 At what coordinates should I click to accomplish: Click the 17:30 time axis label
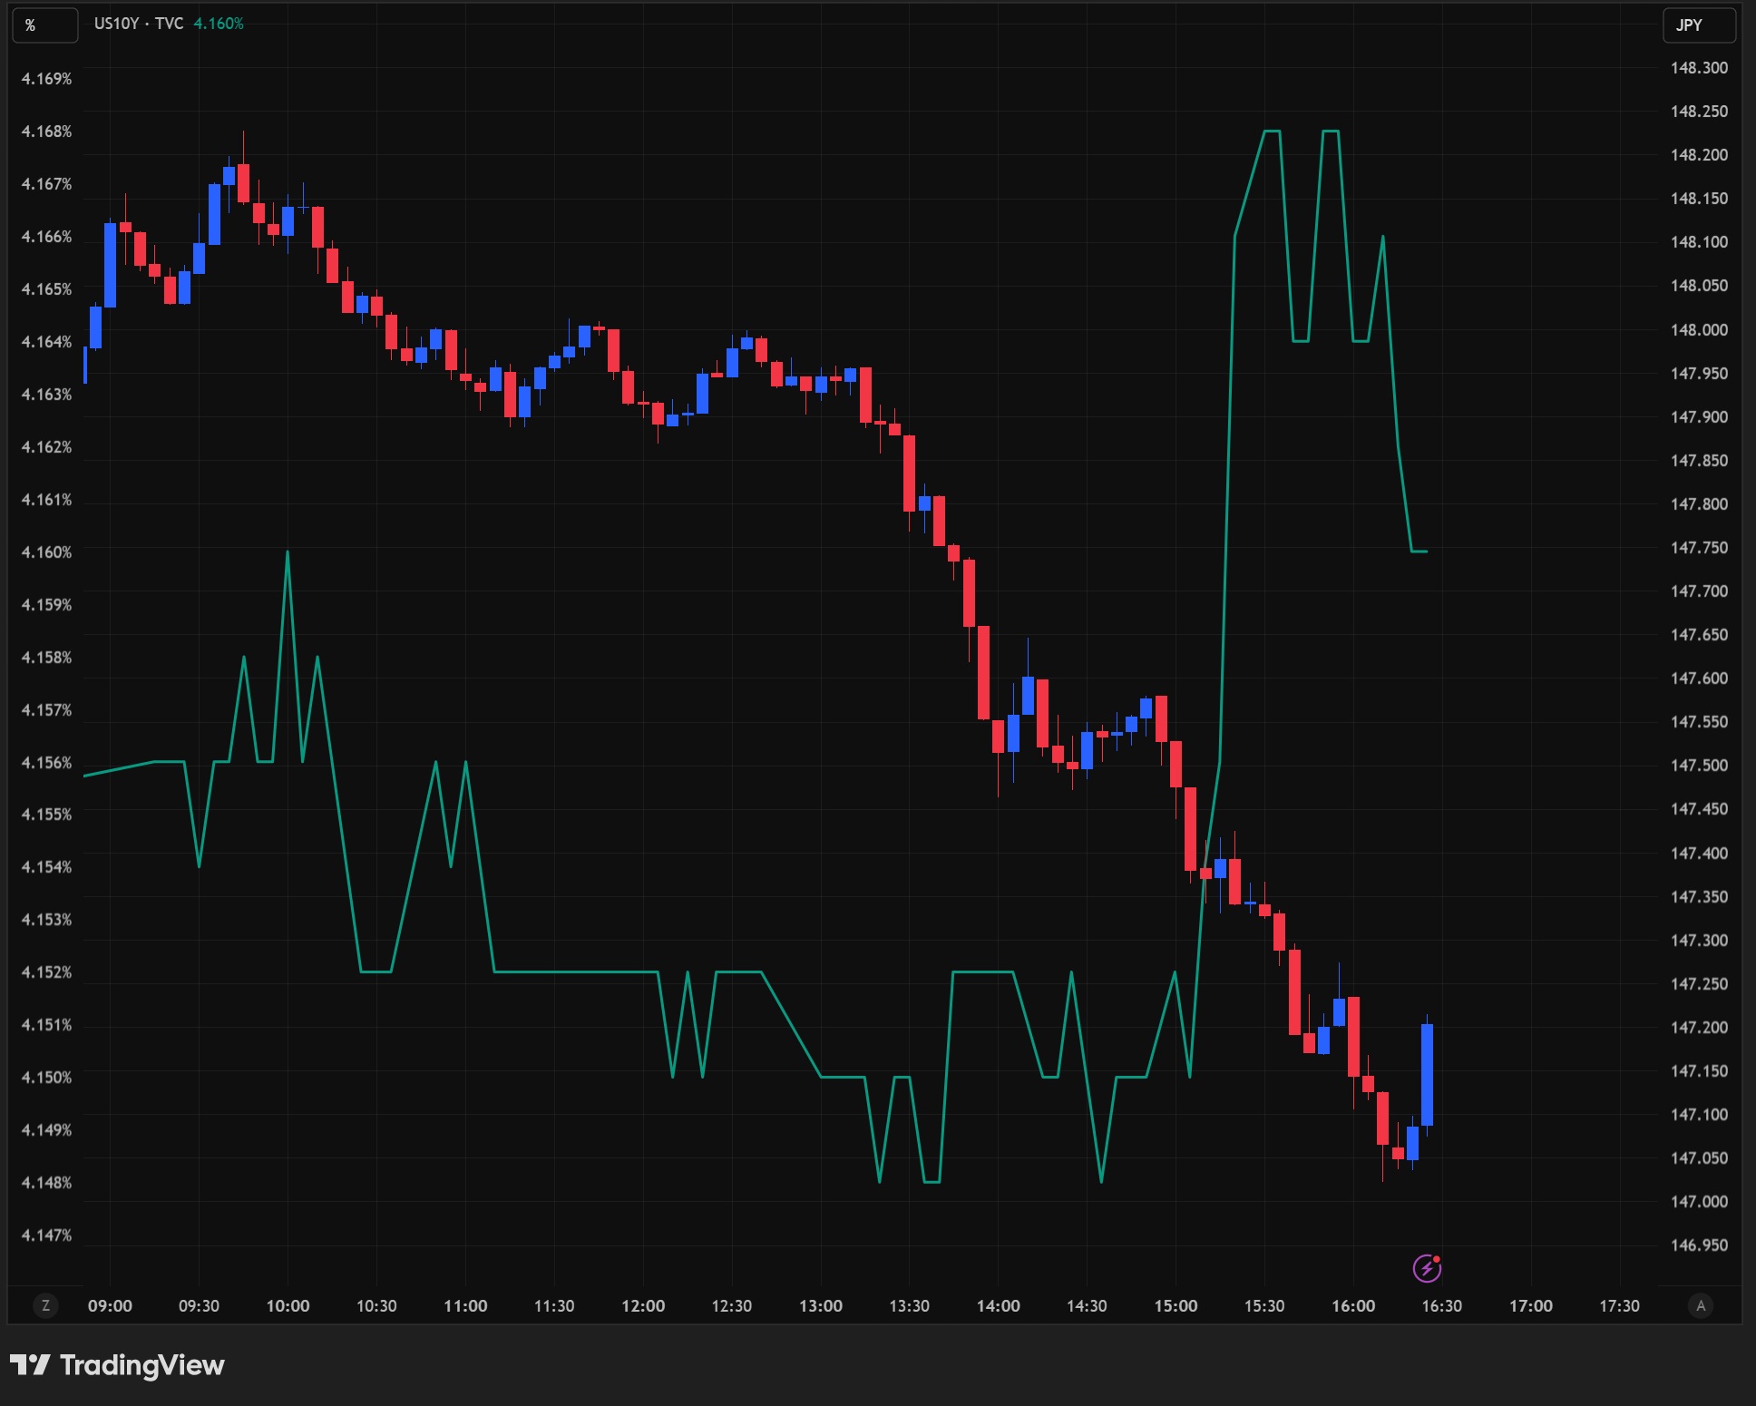[x=1619, y=1306]
